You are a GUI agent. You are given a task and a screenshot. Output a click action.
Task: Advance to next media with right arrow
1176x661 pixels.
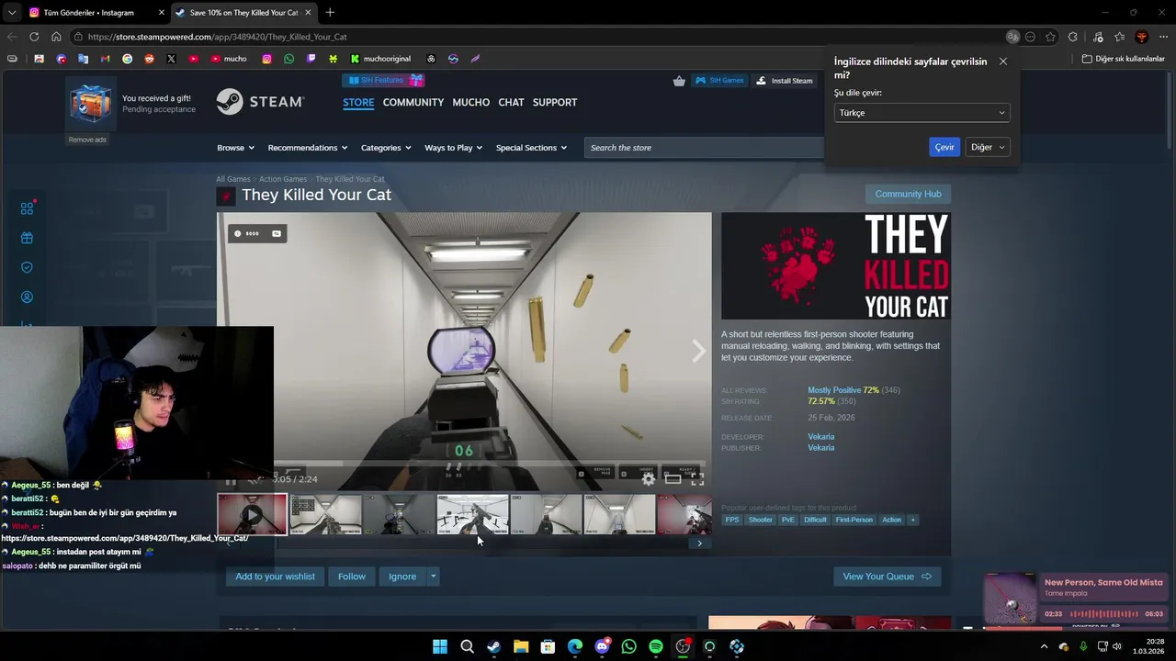click(698, 351)
